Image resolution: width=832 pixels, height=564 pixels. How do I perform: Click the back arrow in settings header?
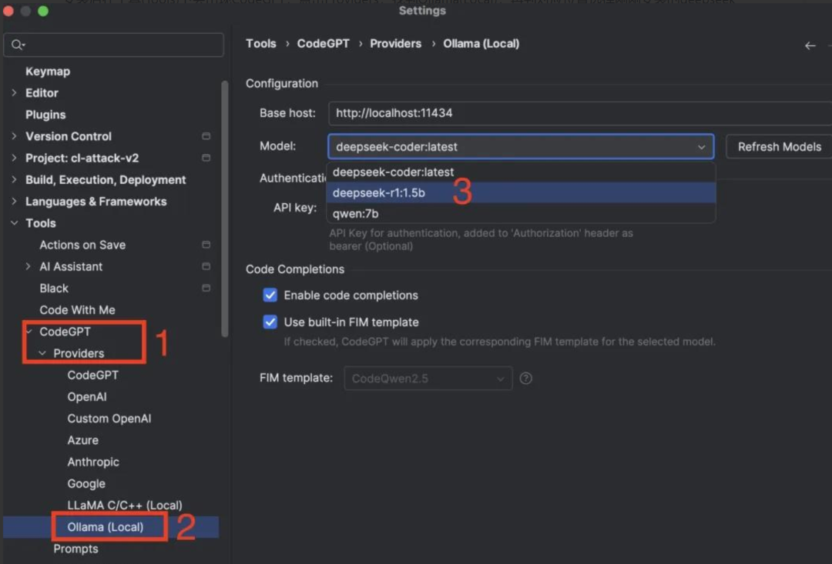pos(810,45)
